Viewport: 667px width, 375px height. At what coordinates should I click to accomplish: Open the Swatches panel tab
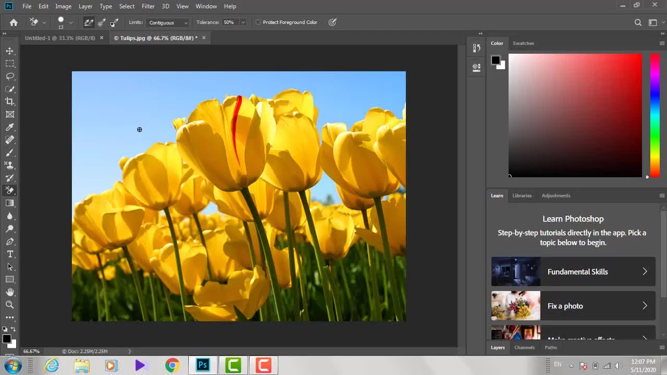(523, 43)
